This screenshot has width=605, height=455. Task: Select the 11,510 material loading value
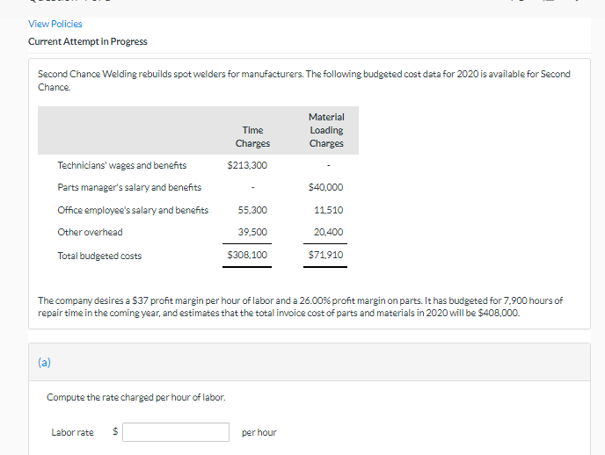pos(328,210)
